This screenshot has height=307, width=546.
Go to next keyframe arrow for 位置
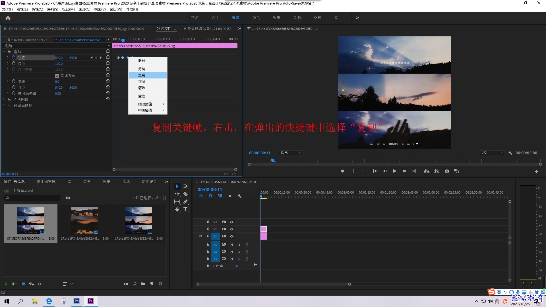click(100, 57)
